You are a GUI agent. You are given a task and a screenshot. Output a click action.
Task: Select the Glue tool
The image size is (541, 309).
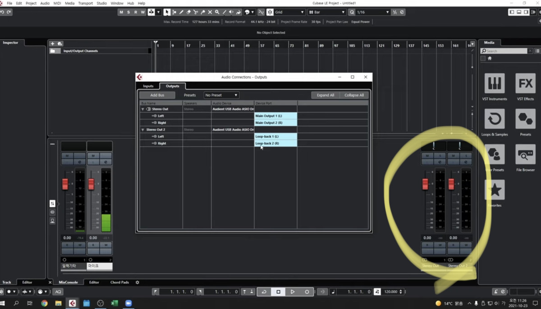point(203,12)
